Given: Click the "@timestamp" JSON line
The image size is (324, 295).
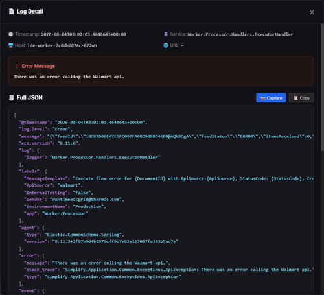Looking at the screenshot, I should 83,123.
